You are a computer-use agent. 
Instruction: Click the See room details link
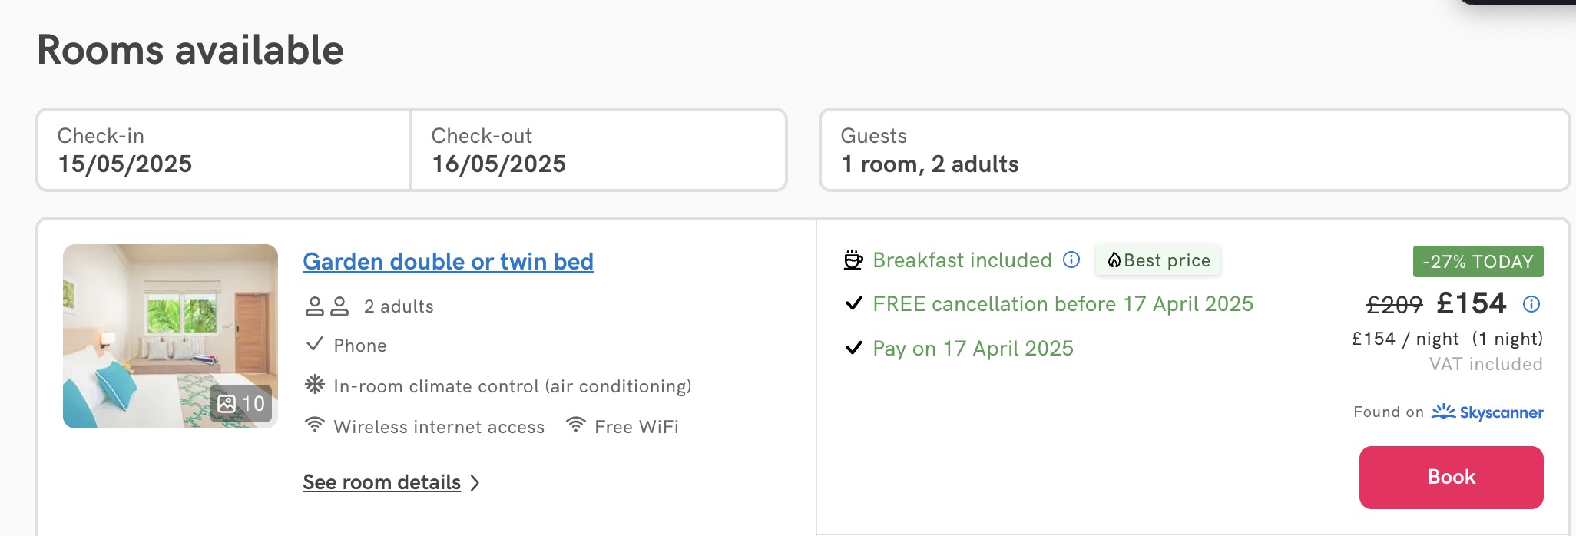[382, 482]
